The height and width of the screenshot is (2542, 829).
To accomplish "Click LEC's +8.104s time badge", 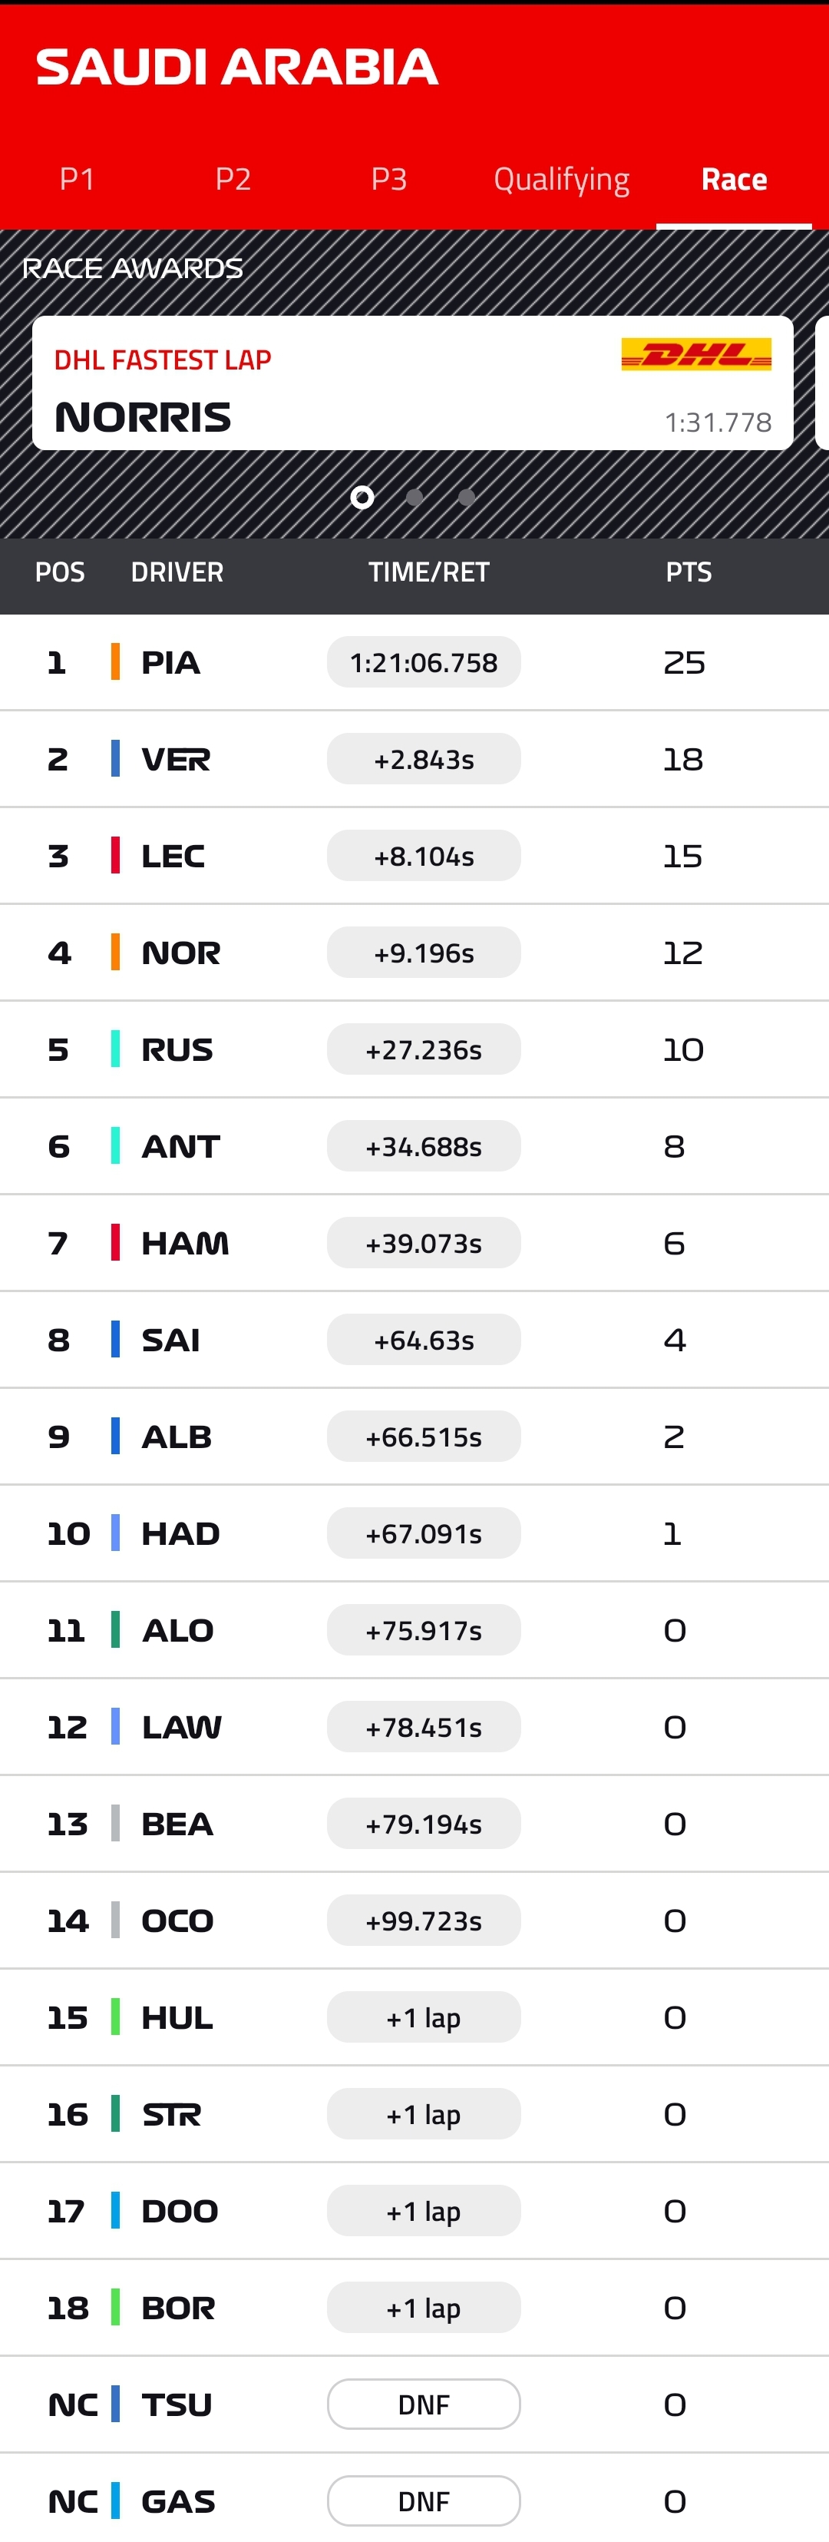I will coord(424,857).
